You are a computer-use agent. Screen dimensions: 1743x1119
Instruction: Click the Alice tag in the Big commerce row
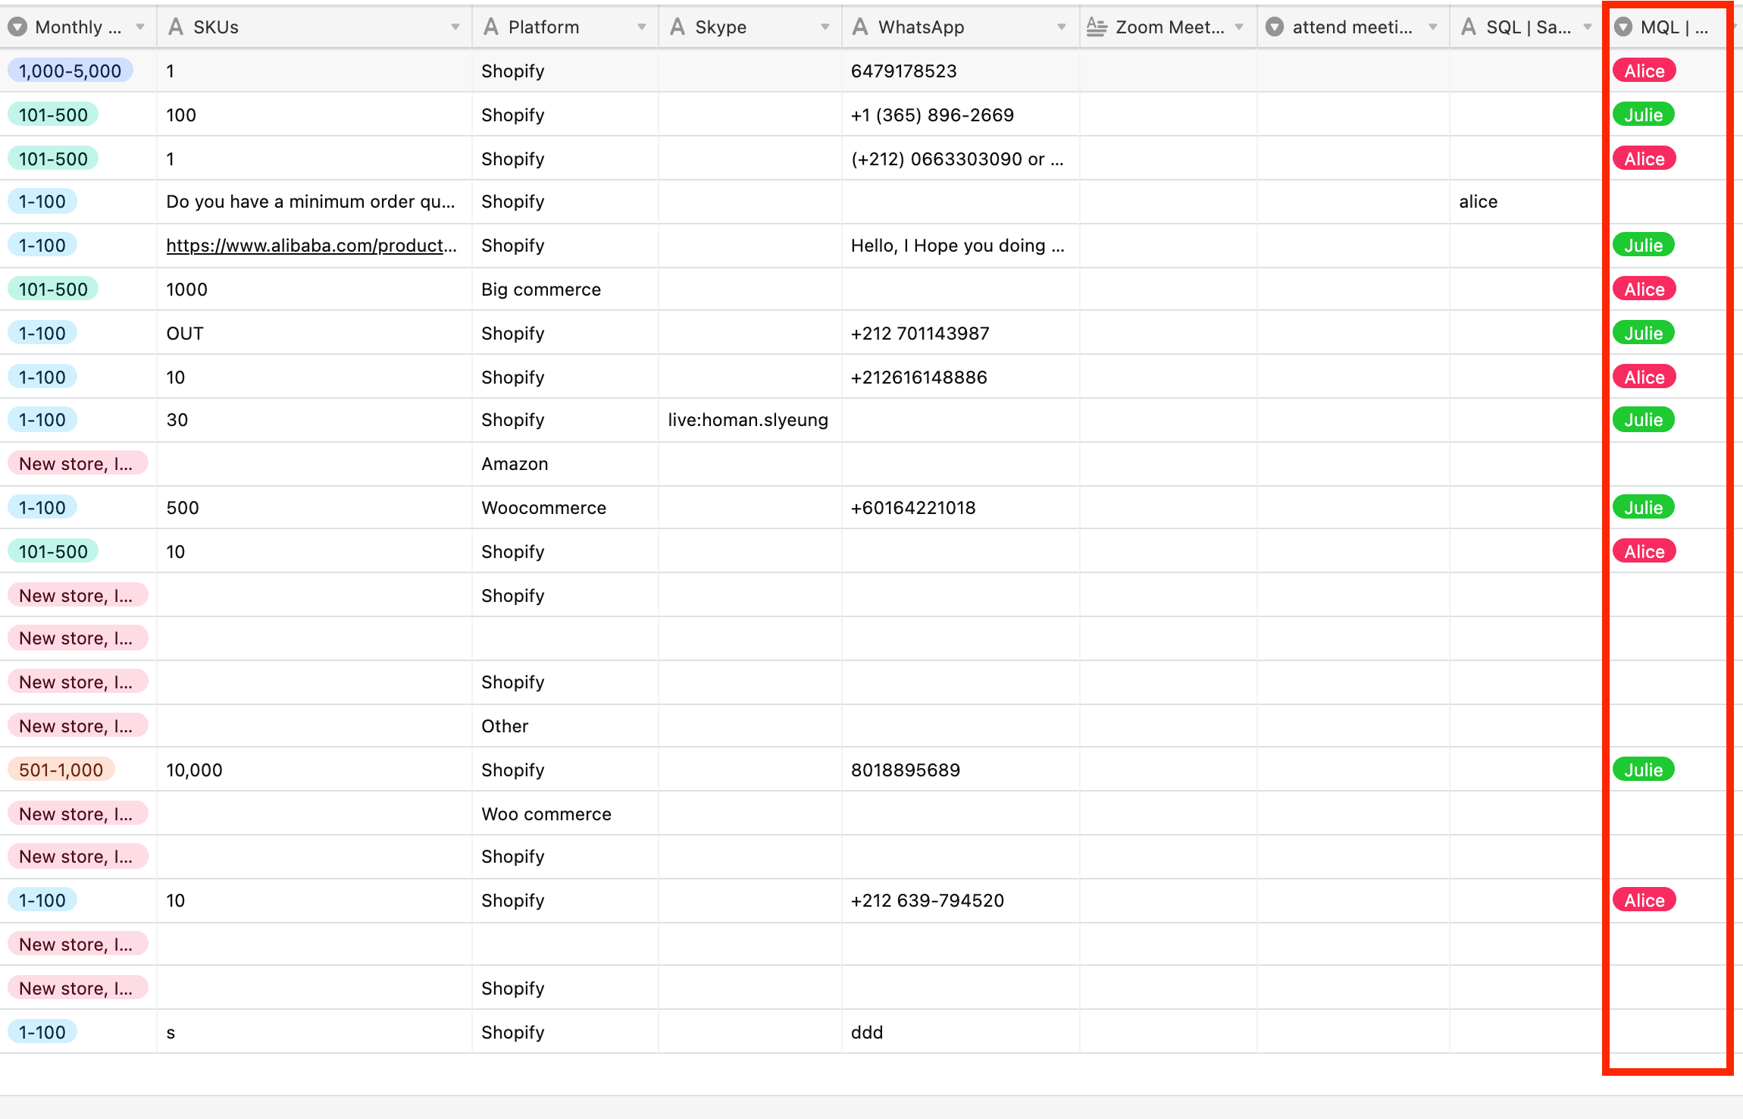coord(1644,290)
